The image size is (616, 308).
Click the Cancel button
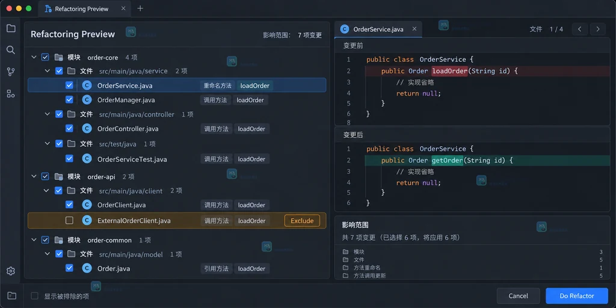[x=518, y=296]
